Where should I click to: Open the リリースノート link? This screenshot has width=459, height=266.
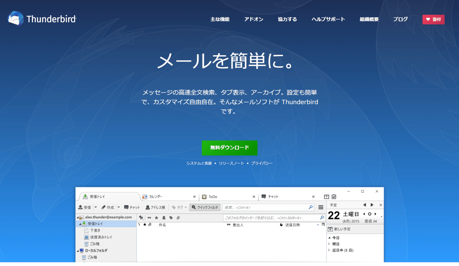(231, 163)
